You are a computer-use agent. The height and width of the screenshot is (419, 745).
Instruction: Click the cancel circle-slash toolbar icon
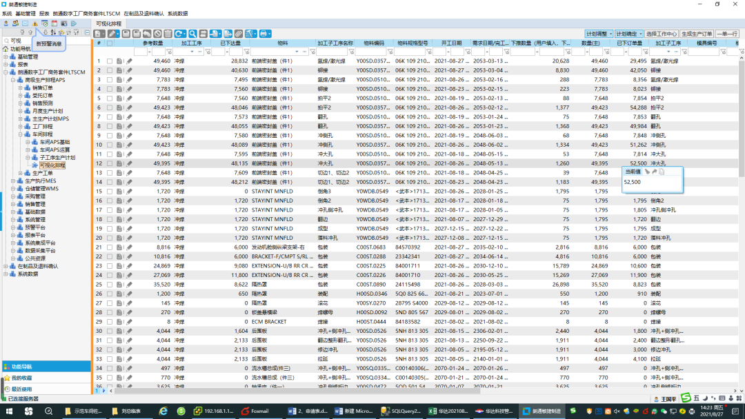click(157, 34)
